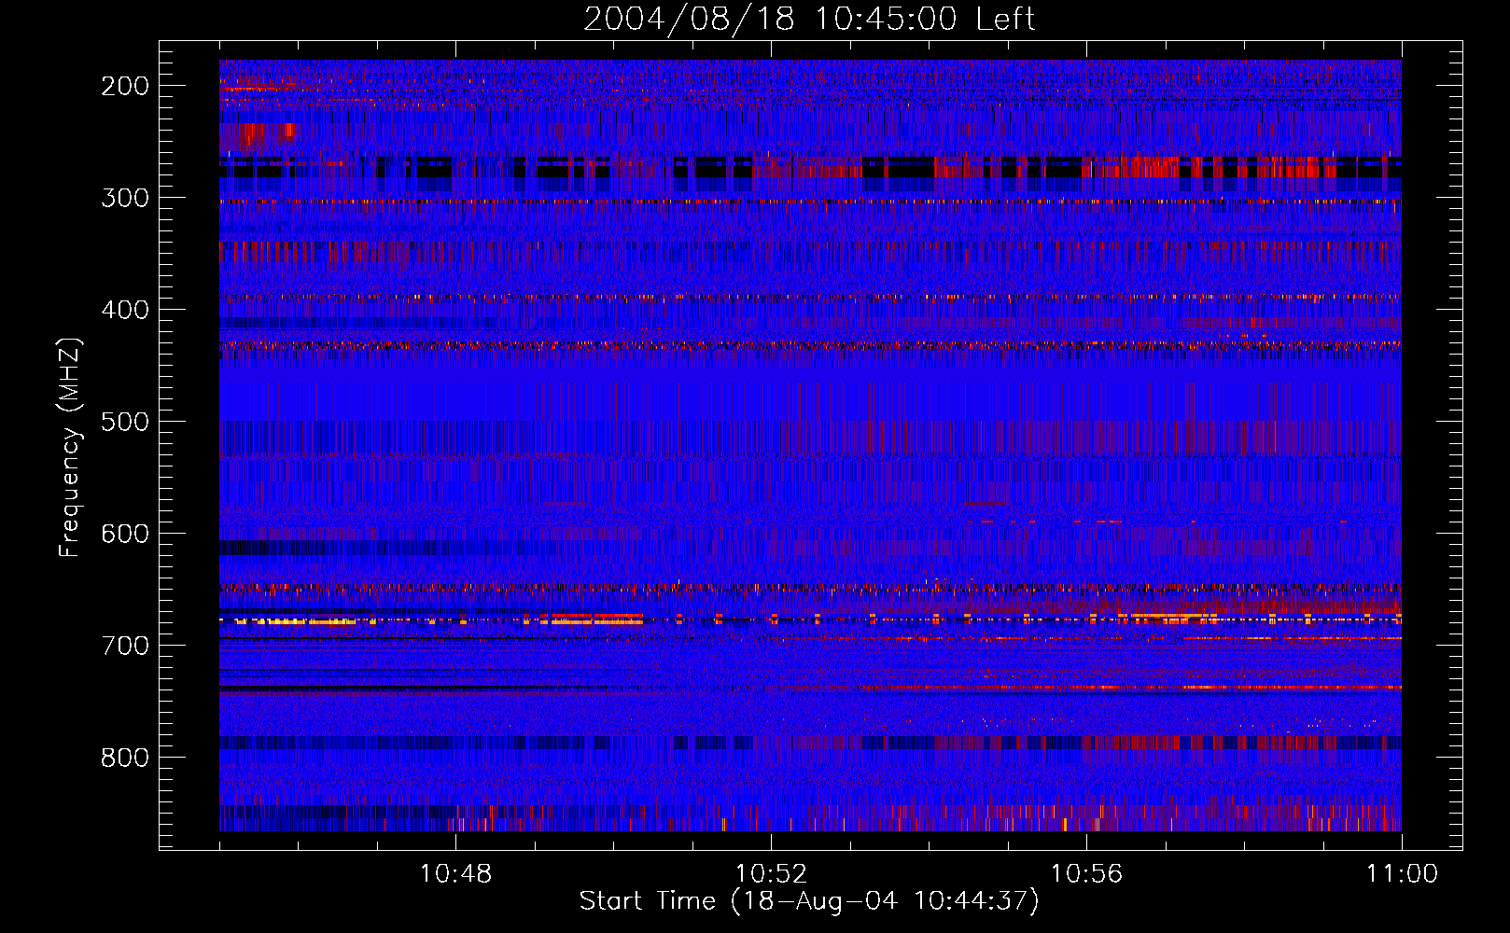Click the 200 frequency tick label
The image size is (1510, 933).
tap(125, 86)
